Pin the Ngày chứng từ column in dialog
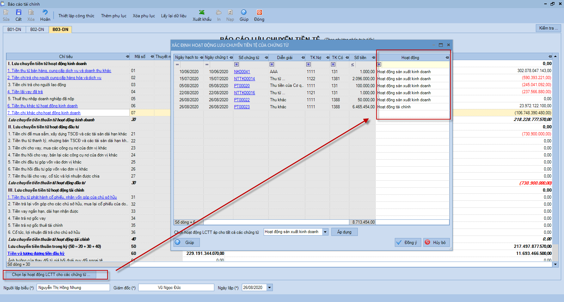564x302 pixels. coord(231,58)
